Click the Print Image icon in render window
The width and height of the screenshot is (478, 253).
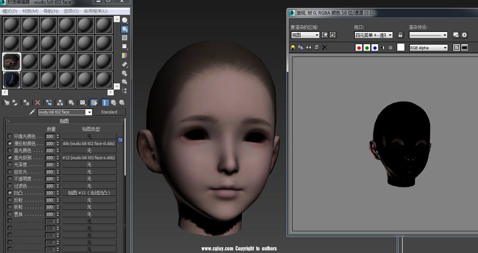click(x=316, y=47)
